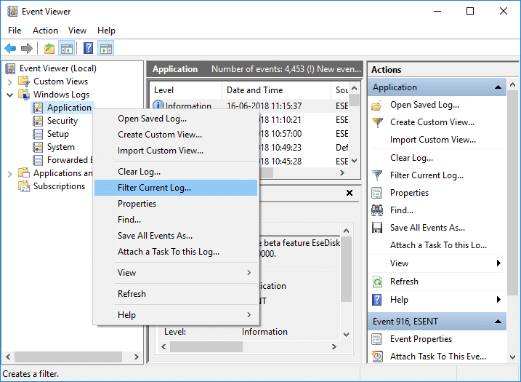Click Open Saved Log folder icon in Actions
The image size is (521, 382).
point(377,106)
